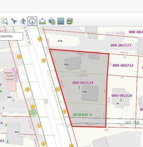
Task: Click address label 503
Action: (17, 132)
